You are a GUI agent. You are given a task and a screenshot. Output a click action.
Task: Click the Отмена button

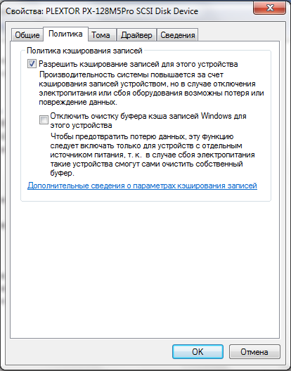coord(254,351)
